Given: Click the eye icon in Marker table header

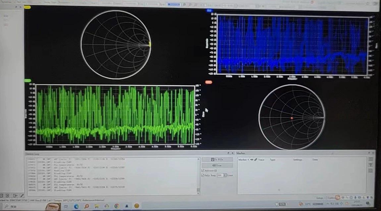Looking at the screenshot, I should [252, 160].
